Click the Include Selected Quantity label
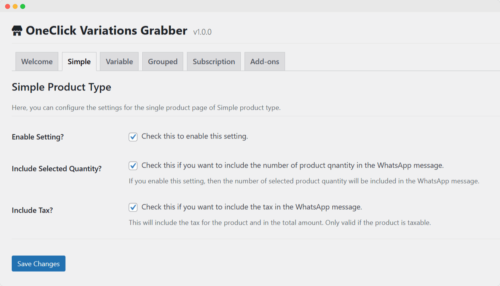Image resolution: width=500 pixels, height=286 pixels. [x=56, y=169]
